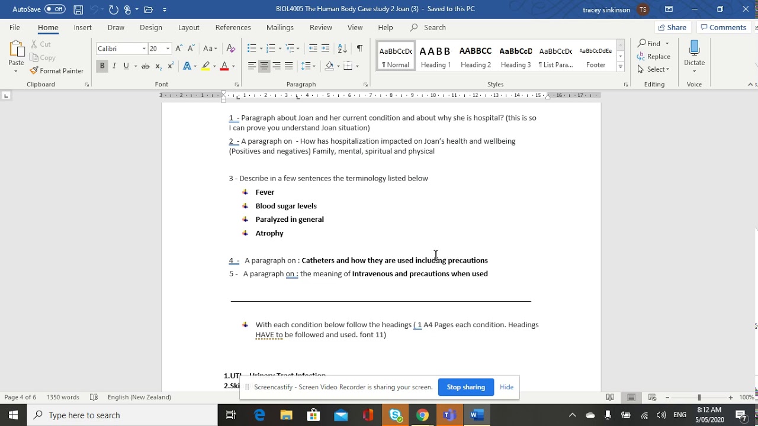This screenshot has width=758, height=426.
Task: Open Replace dialog
Action: coord(654,56)
